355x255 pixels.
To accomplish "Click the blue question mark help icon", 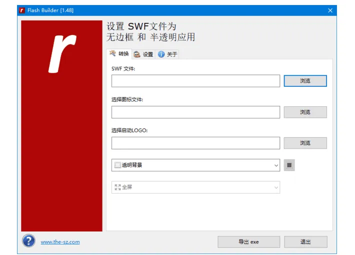I will (x=29, y=241).
